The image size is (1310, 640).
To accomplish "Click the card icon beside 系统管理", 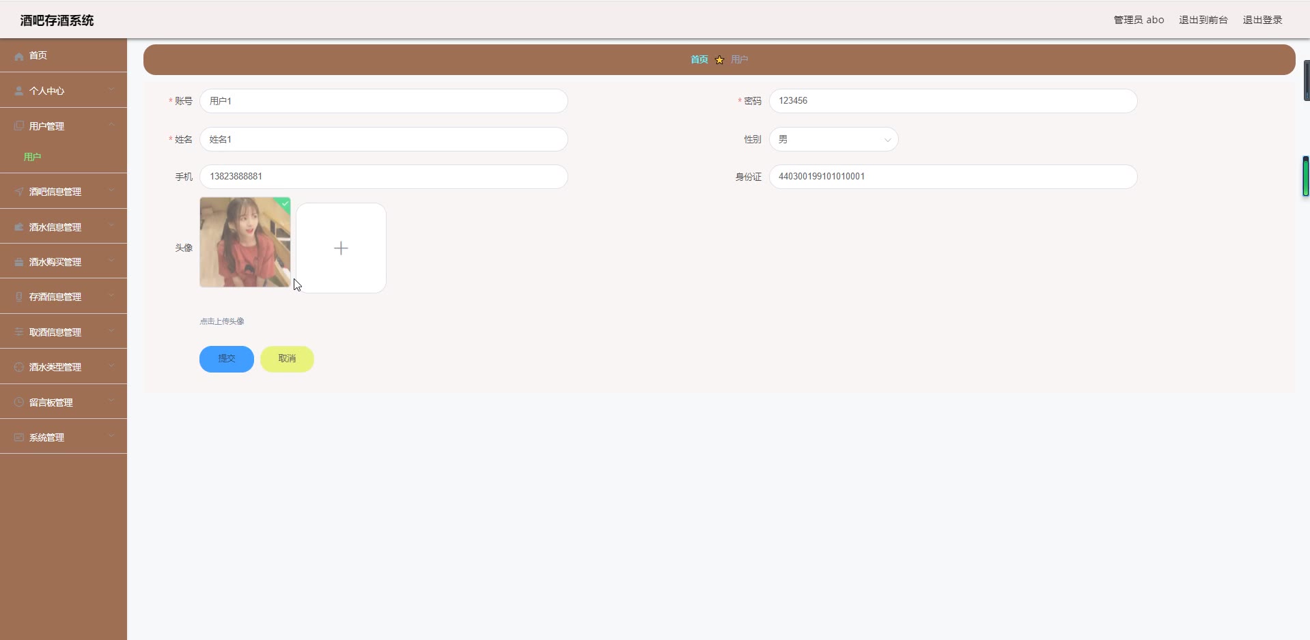I will click(x=19, y=437).
